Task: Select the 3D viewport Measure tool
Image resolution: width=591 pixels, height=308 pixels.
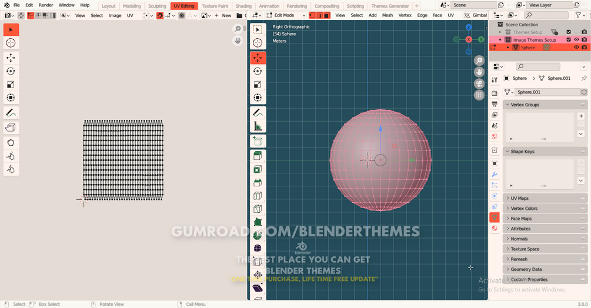Action: point(258,126)
